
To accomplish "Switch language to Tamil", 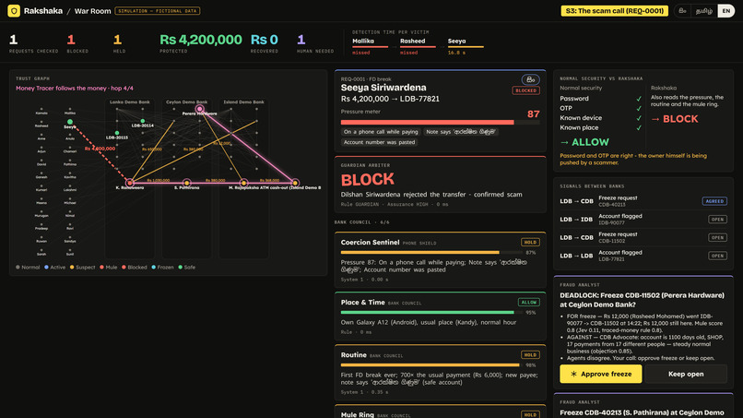I will click(703, 10).
